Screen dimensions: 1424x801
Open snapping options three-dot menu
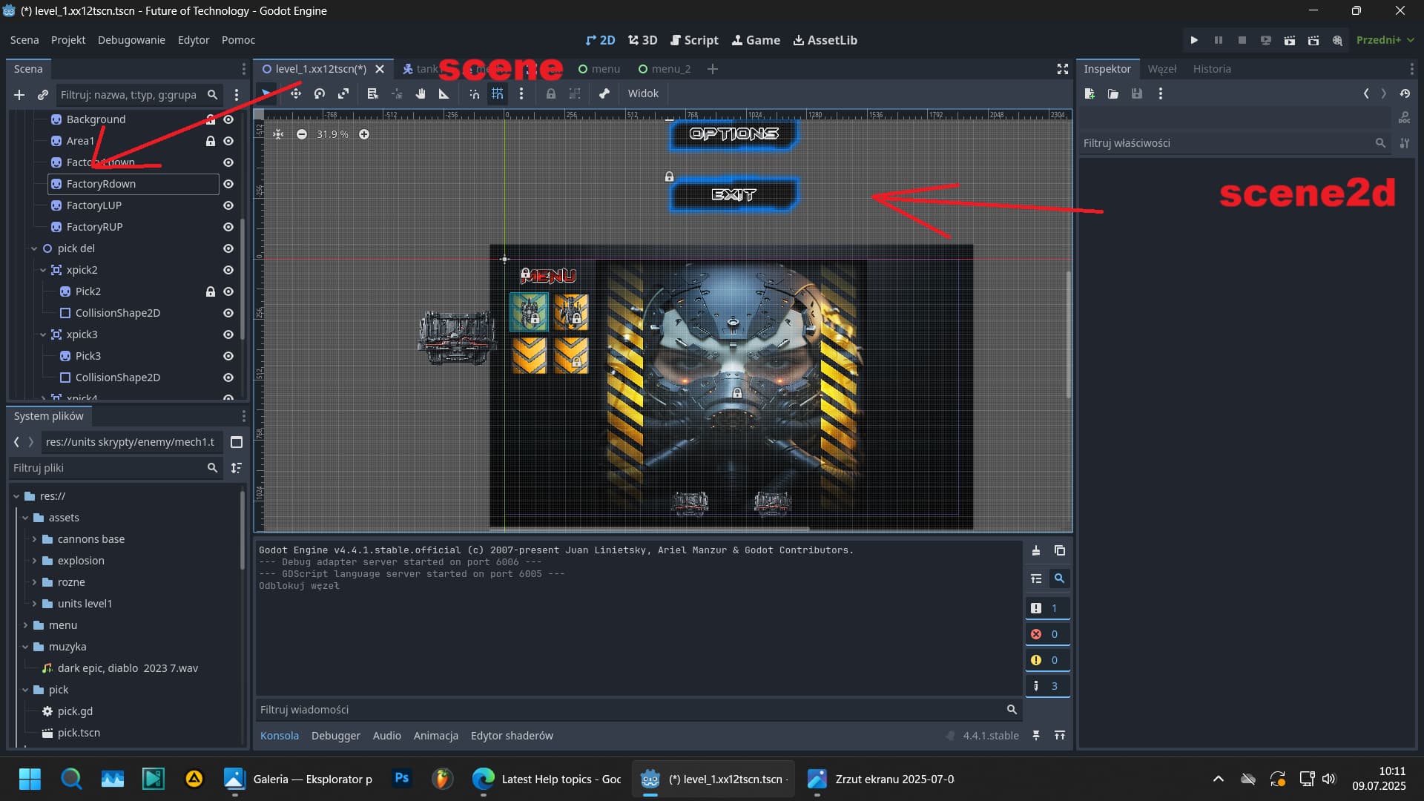pos(521,93)
